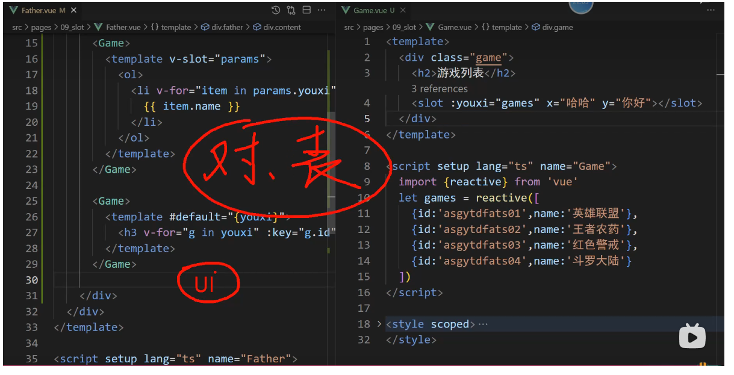Select div.father breadcrumb in Father.vue
Viewport: 734px width, 375px height.
[221, 27]
